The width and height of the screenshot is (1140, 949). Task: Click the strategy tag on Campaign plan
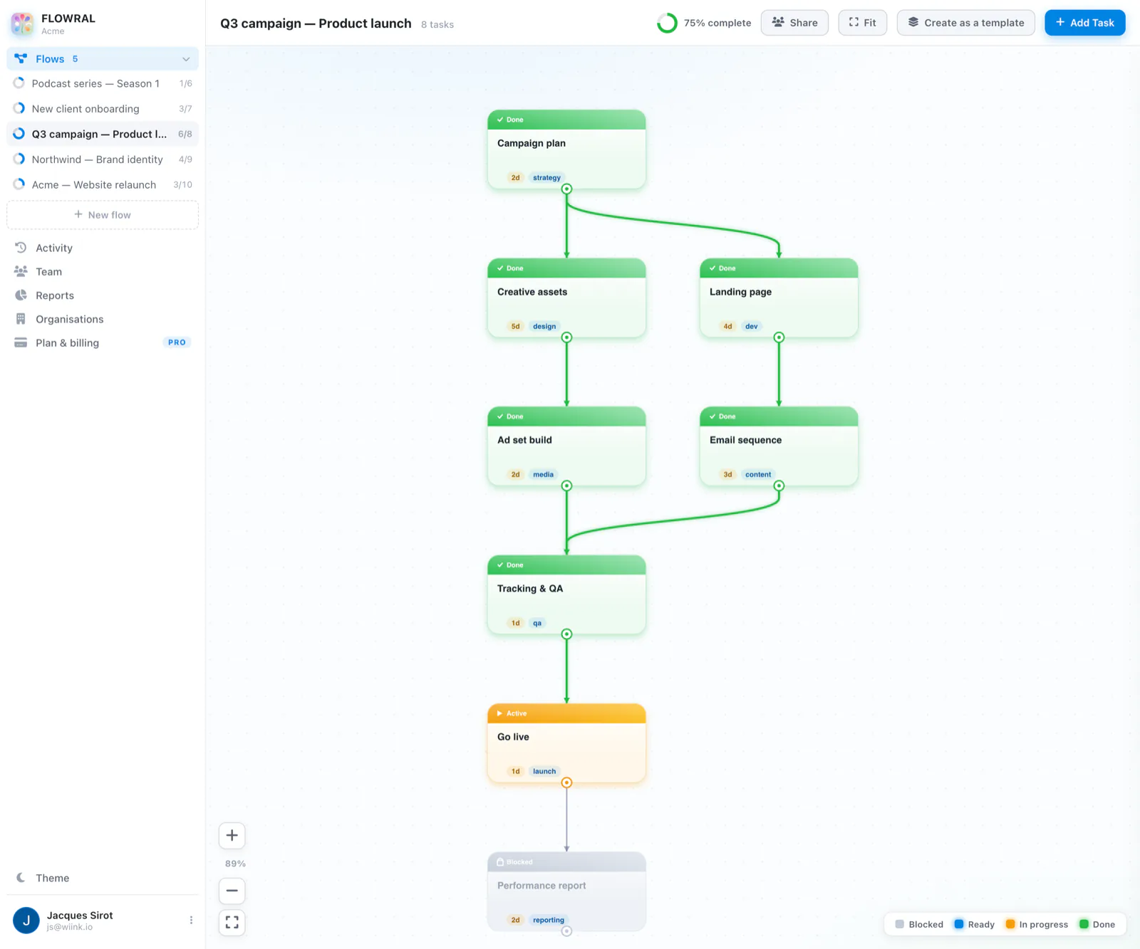point(546,178)
